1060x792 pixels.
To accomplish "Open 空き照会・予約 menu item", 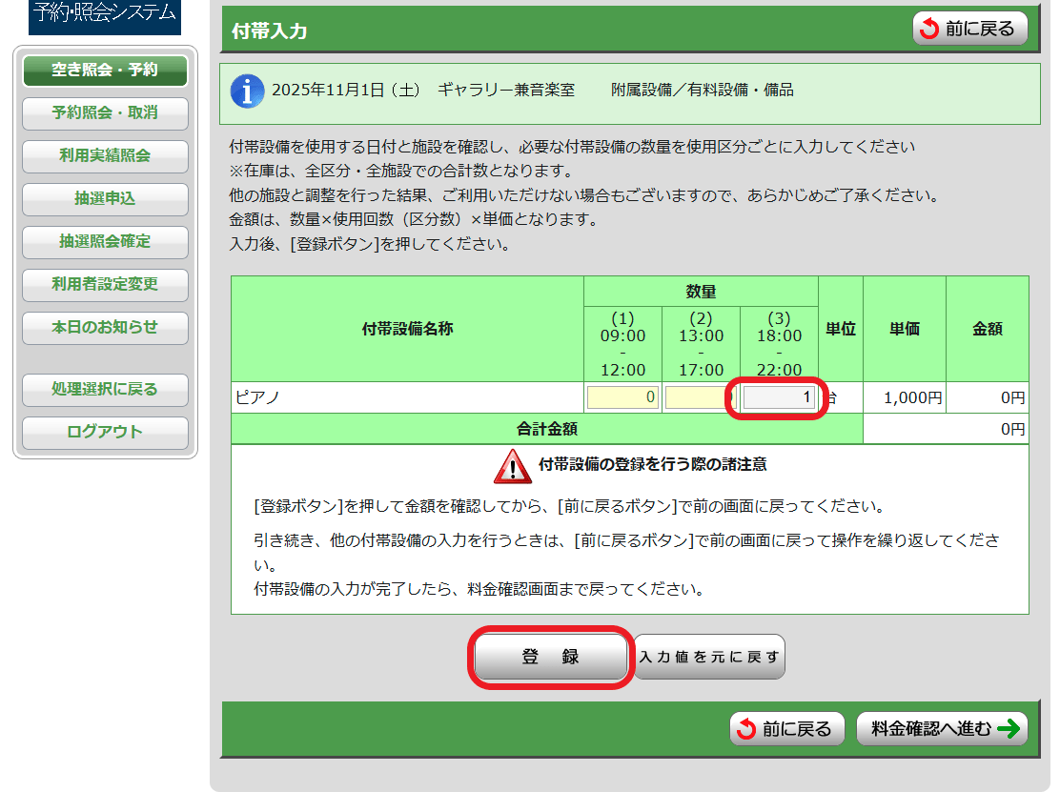I will 105,71.
